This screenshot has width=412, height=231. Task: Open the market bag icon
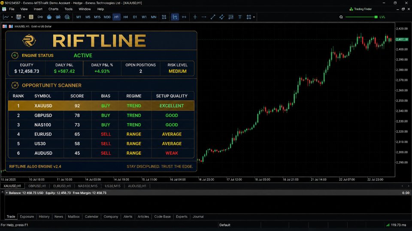[x=49, y=17]
